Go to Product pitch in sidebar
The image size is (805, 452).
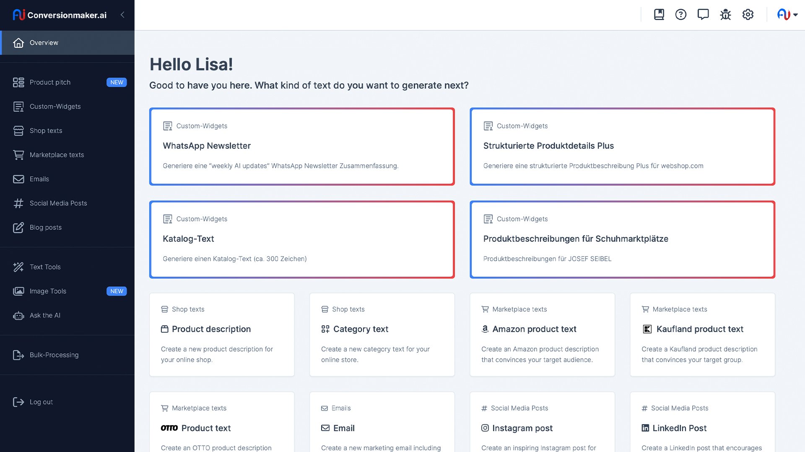(x=50, y=82)
